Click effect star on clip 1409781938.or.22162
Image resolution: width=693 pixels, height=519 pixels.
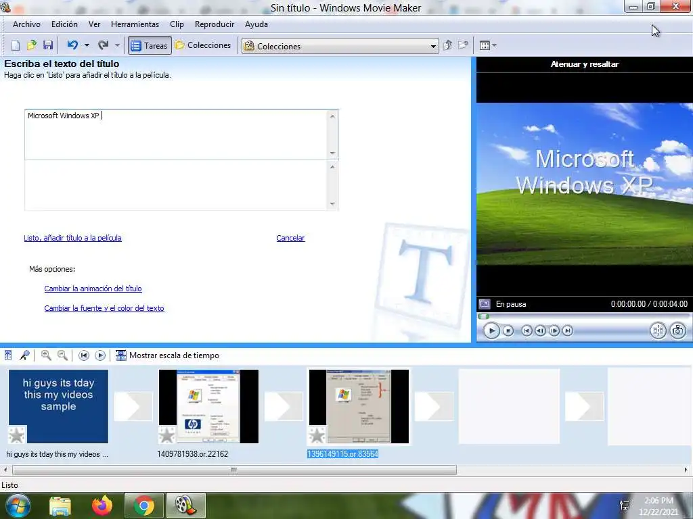coord(167,435)
